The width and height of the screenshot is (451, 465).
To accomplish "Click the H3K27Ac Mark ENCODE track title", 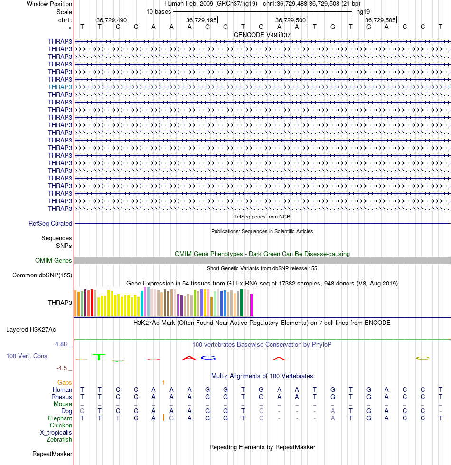I will tap(262, 323).
